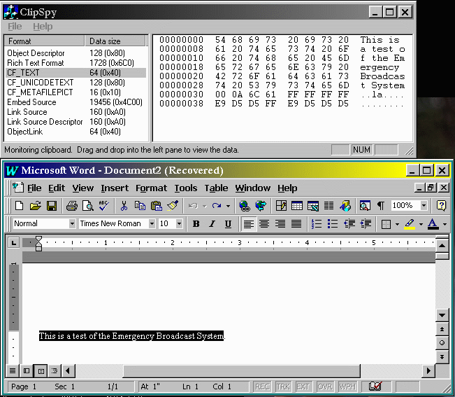Viewport: 455px width, 397px height.
Task: Select Align Left paragraph alignment
Action: click(248, 224)
